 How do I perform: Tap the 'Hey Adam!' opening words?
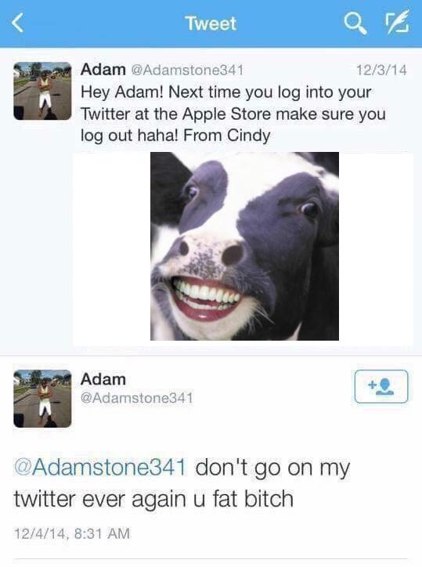click(122, 92)
